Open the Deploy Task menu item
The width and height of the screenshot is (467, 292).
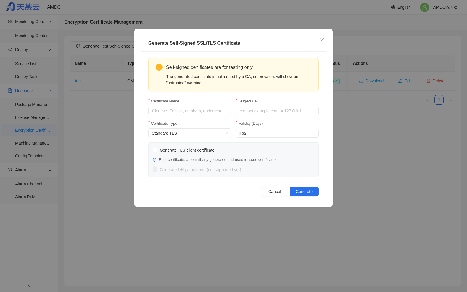coord(29,77)
